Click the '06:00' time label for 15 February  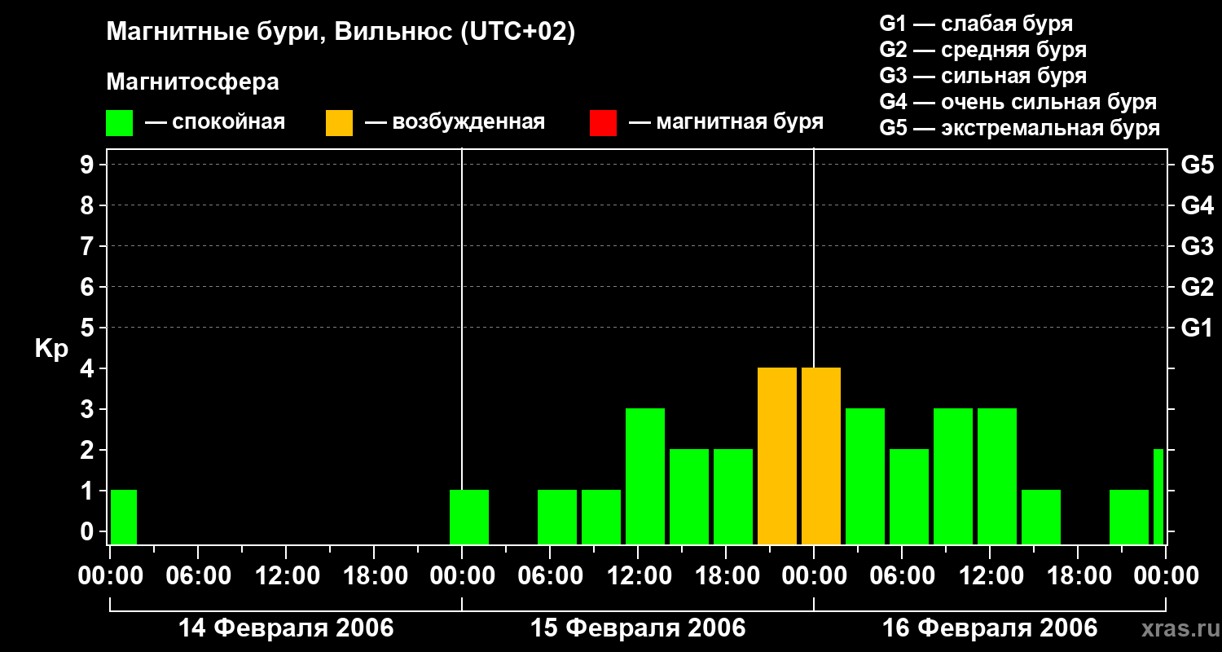click(550, 576)
